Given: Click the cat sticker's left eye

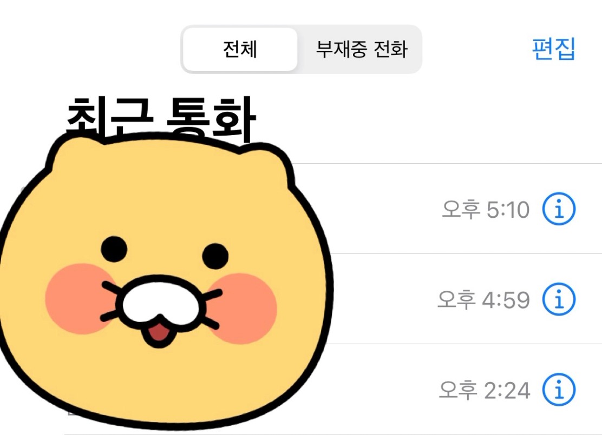Looking at the screenshot, I should 114,249.
